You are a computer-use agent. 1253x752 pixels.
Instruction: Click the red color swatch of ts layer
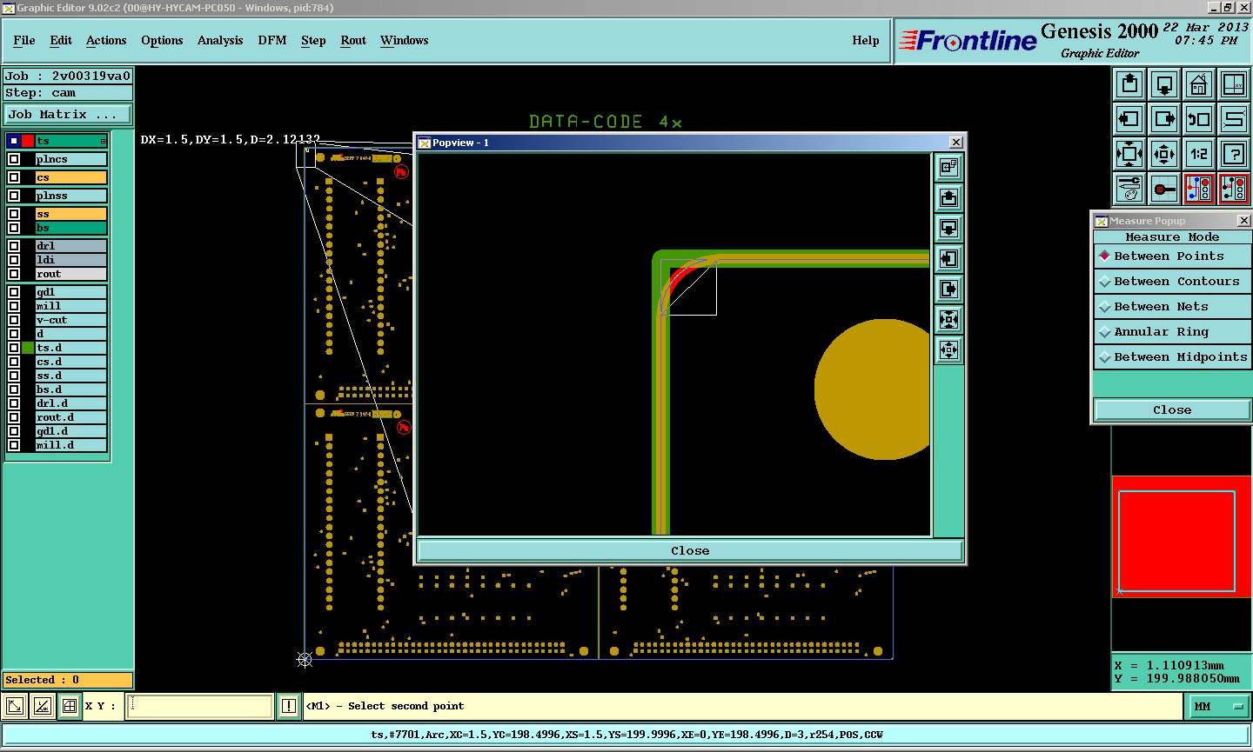[28, 141]
